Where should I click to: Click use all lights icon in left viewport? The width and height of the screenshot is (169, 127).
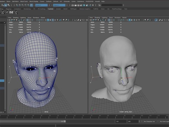pos(58,20)
